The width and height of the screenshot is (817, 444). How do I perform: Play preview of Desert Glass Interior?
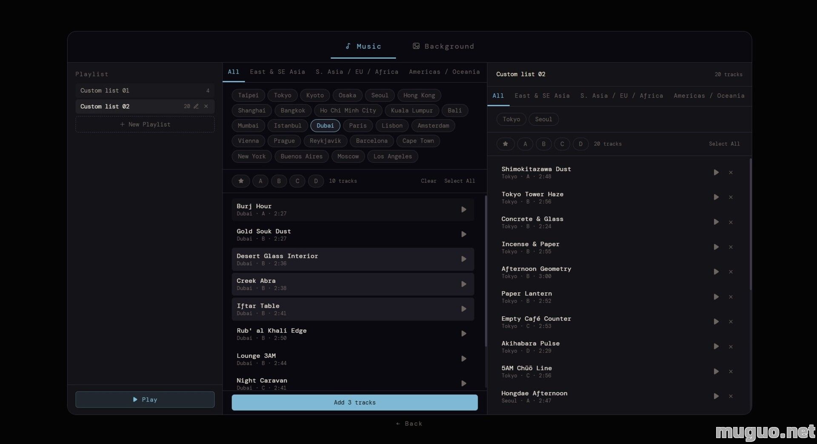(x=463, y=259)
